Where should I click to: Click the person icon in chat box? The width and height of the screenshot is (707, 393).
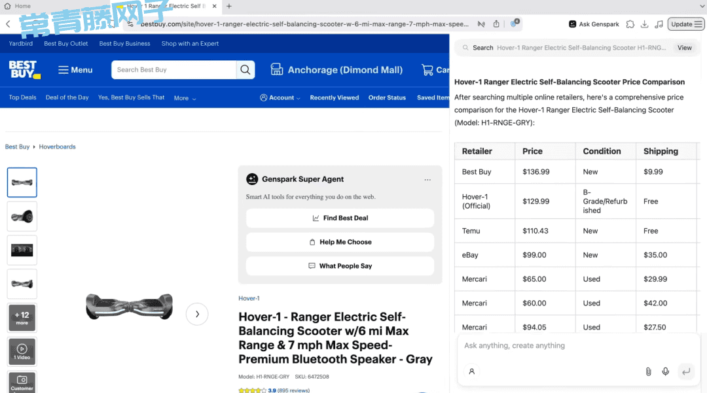click(471, 371)
